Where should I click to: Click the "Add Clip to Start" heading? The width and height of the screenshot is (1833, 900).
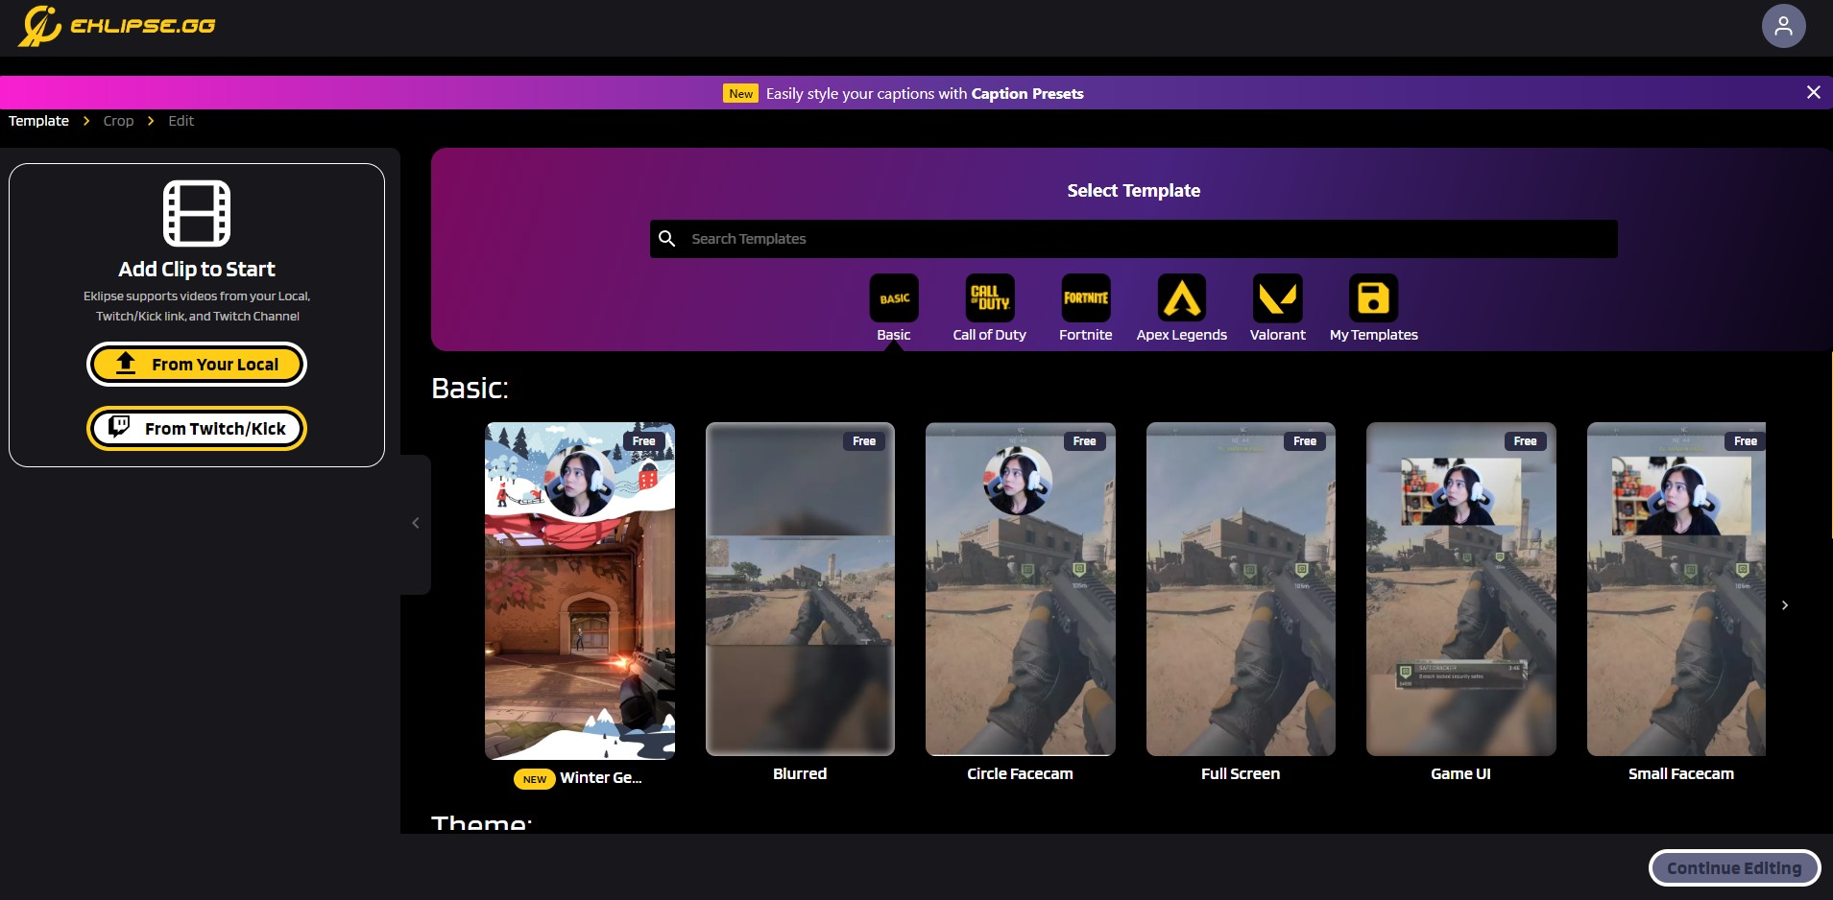pos(197,270)
